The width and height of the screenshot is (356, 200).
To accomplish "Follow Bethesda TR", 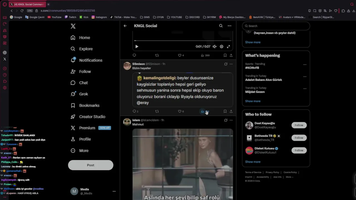I will (299, 138).
